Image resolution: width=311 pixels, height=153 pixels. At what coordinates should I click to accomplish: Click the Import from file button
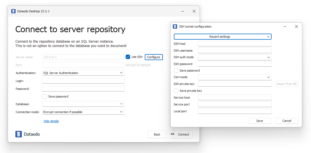coord(287,84)
